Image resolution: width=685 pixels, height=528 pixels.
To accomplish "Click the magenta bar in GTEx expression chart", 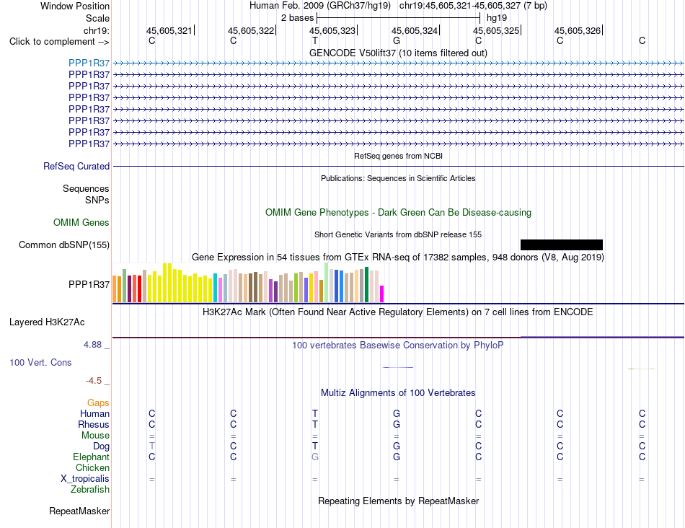I will coord(382,294).
